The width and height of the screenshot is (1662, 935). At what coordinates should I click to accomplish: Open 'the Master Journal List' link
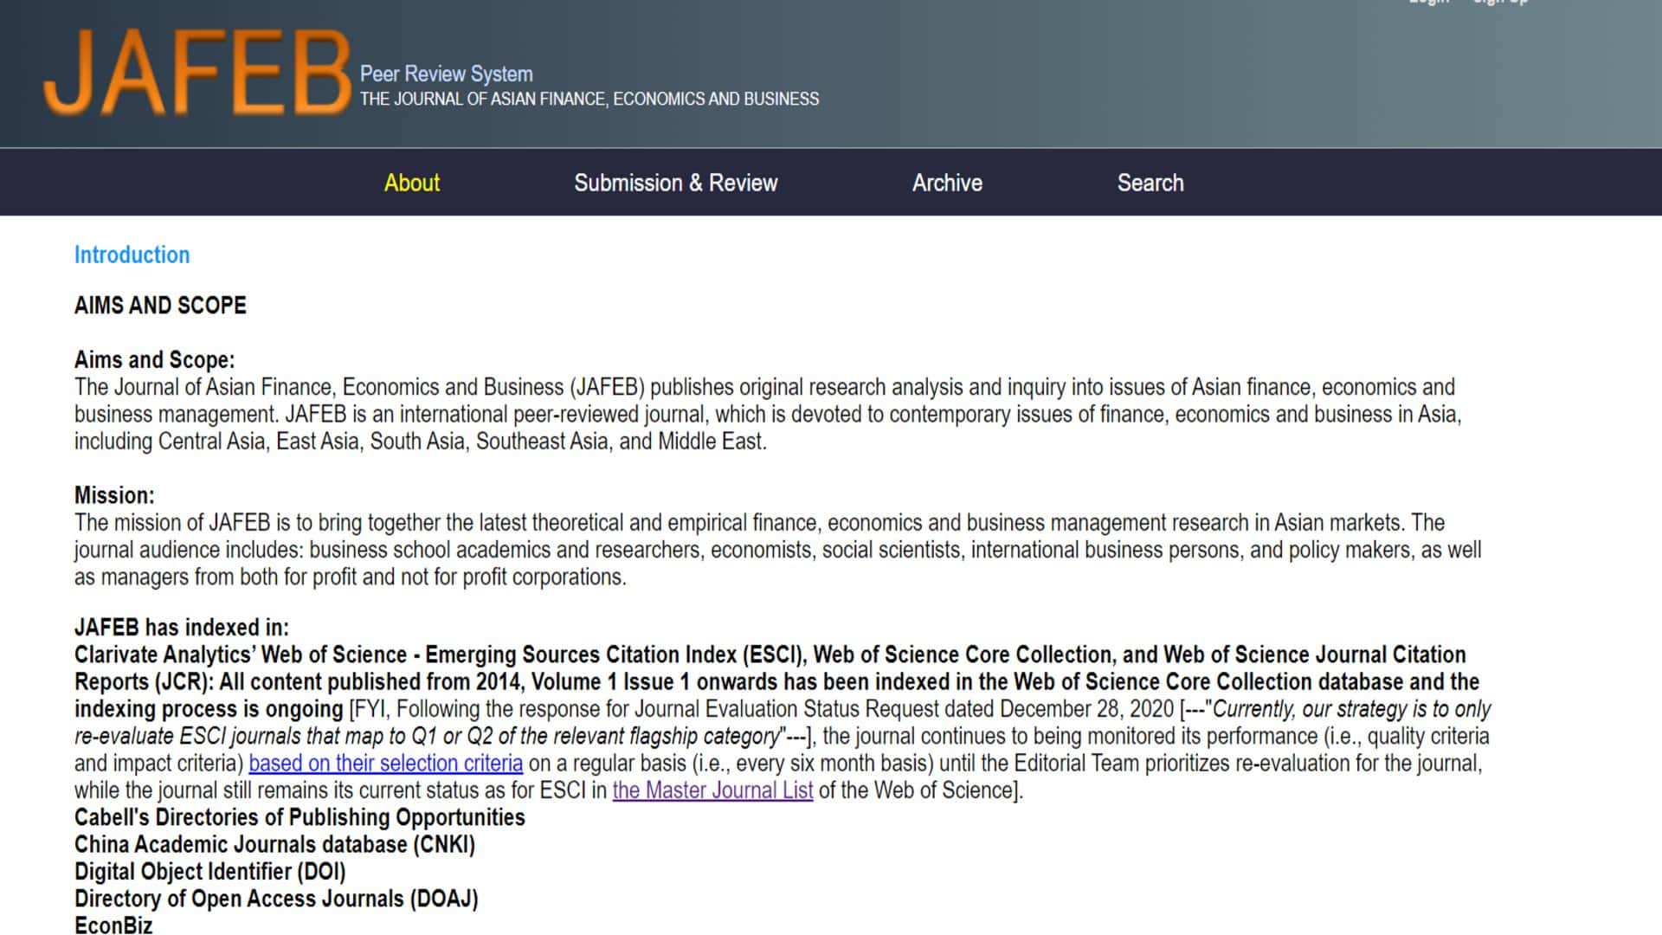point(712,790)
